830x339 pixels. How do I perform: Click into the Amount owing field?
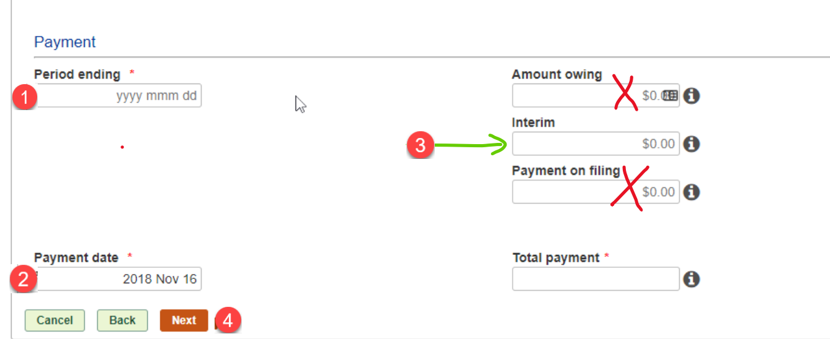(596, 96)
